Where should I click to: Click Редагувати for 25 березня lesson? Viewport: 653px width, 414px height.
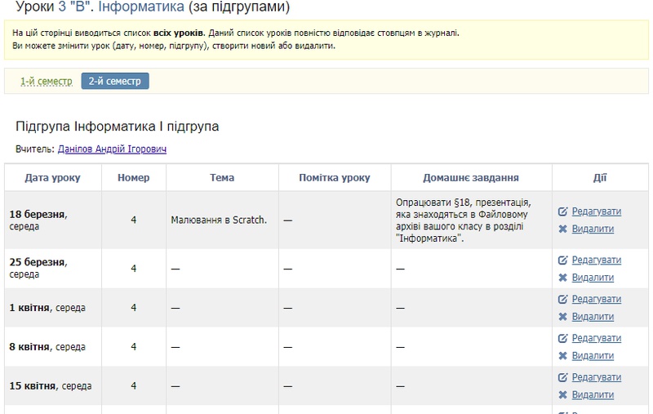pos(597,260)
